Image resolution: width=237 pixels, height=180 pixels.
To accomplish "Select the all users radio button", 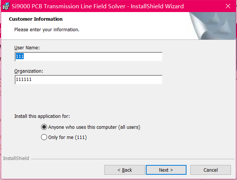I will tap(44, 127).
